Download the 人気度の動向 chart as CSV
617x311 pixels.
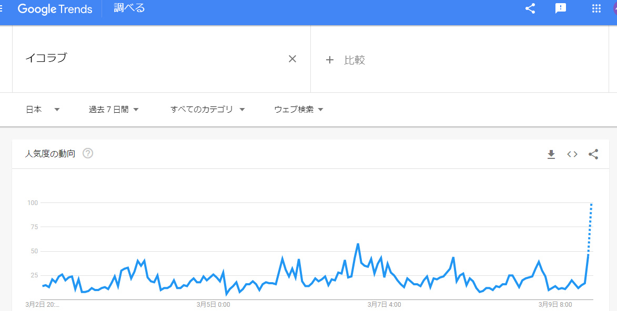[551, 154]
